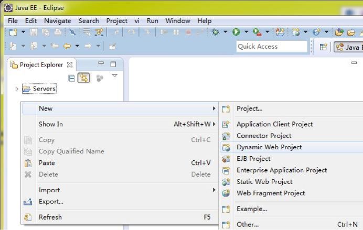Image resolution: width=363 pixels, height=230 pixels.
Task: Open the Project menu
Action: (116, 21)
